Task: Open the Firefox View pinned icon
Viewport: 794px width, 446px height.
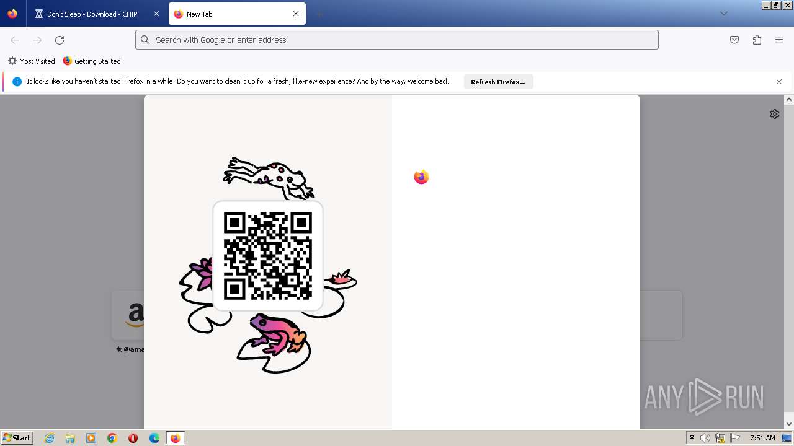Action: [x=12, y=14]
